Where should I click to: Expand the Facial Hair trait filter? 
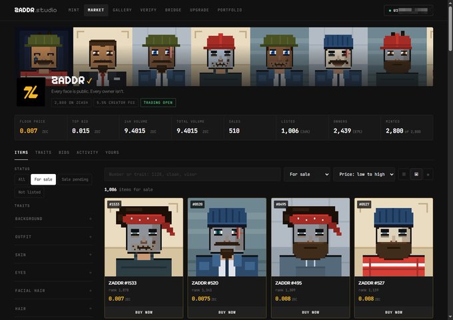(53, 291)
